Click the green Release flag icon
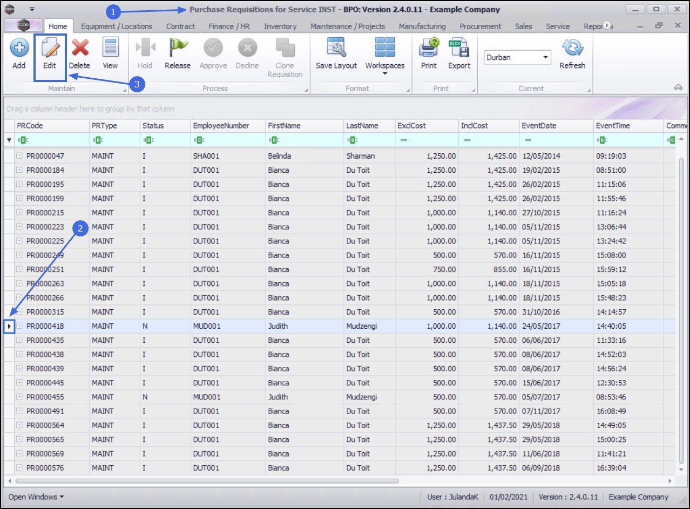690x509 pixels. pyautogui.click(x=177, y=50)
